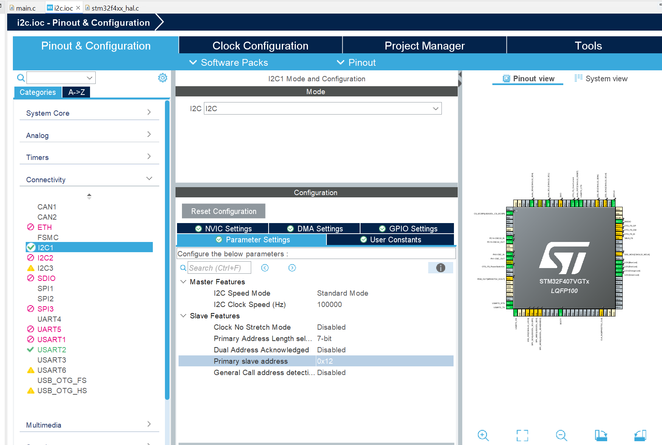This screenshot has height=445, width=662.
Task: Click the red disabled icon beside ETH
Action: click(x=30, y=227)
